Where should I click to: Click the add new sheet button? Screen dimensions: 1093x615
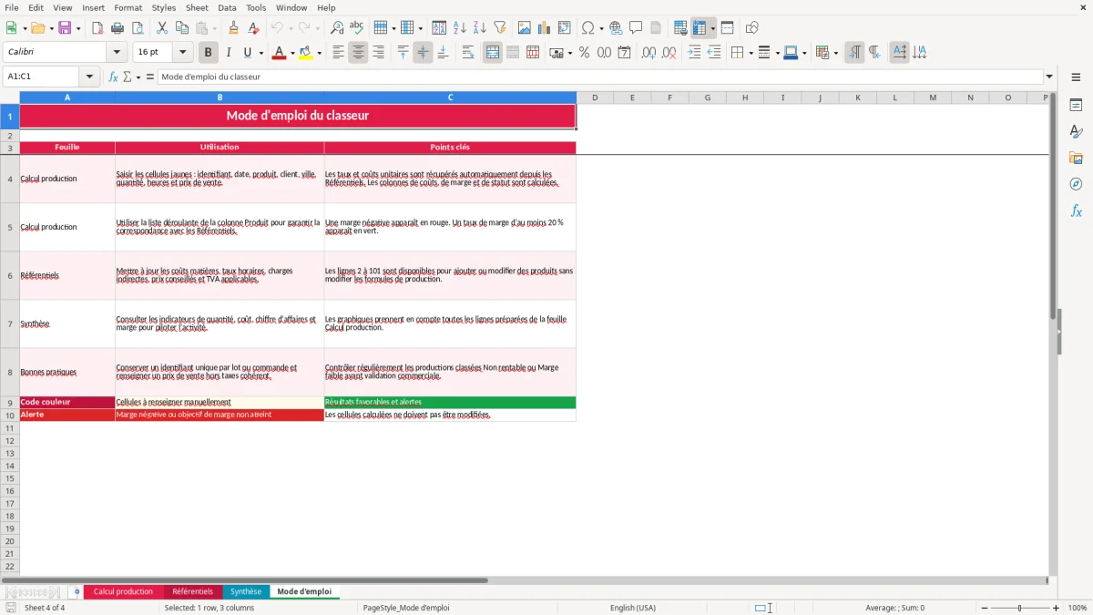tap(77, 591)
